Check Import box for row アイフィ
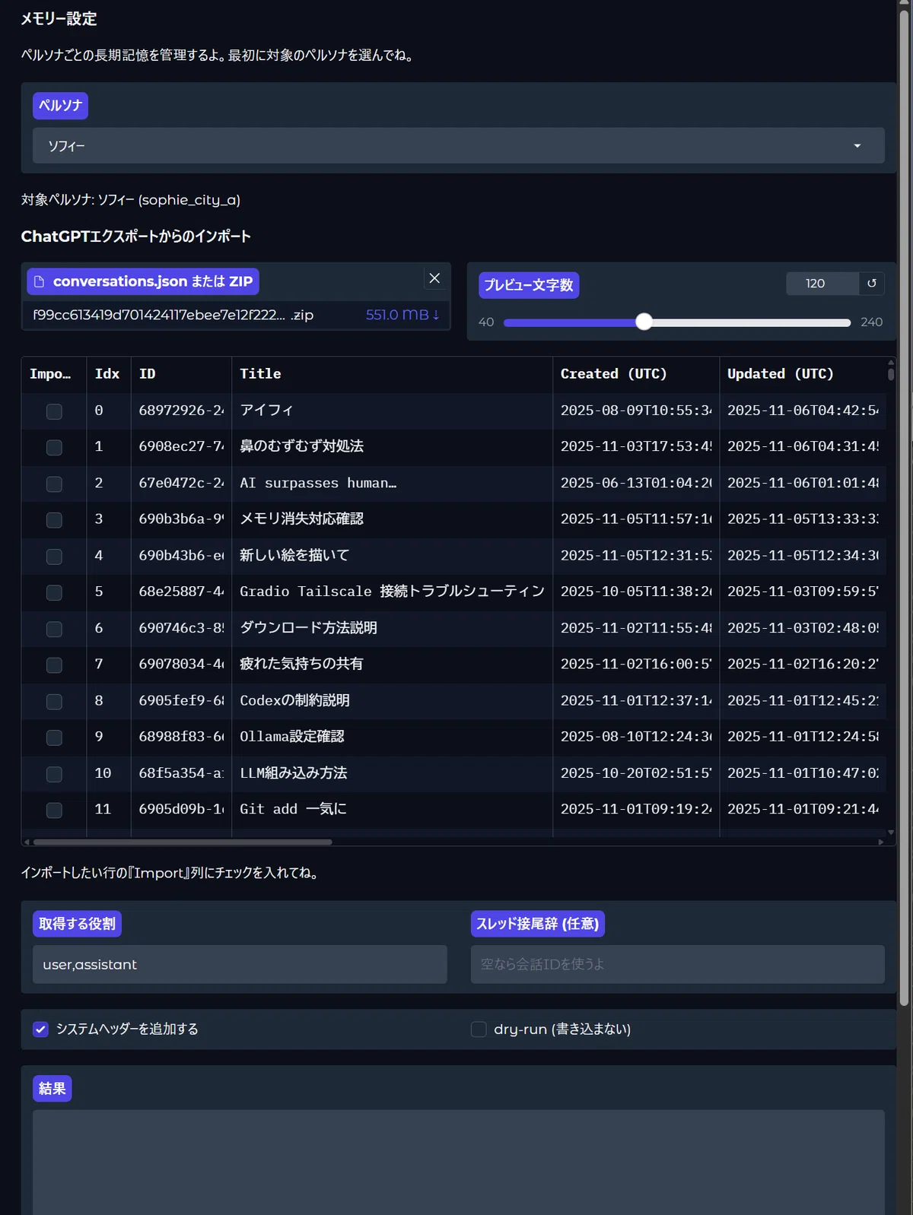 click(54, 411)
